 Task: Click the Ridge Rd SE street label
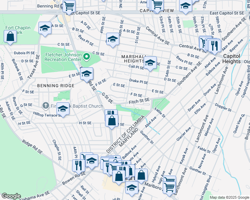click(32, 147)
